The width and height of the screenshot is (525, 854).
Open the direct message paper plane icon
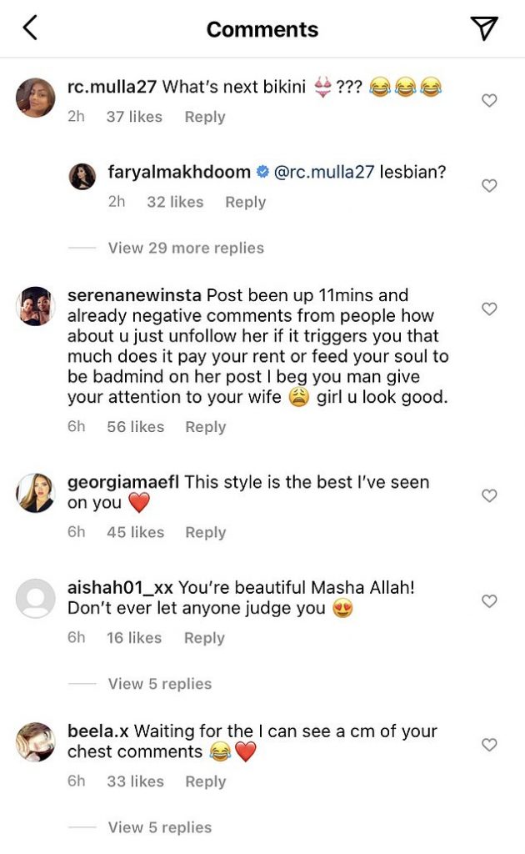tap(484, 28)
